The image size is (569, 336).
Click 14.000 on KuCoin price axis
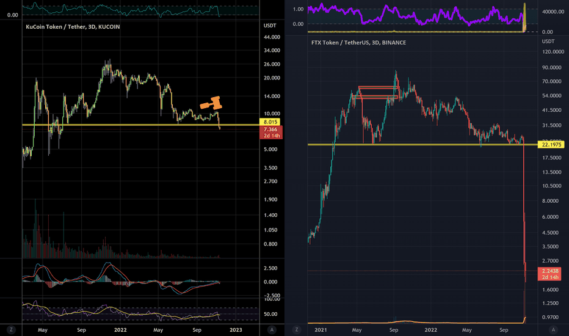tap(272, 97)
